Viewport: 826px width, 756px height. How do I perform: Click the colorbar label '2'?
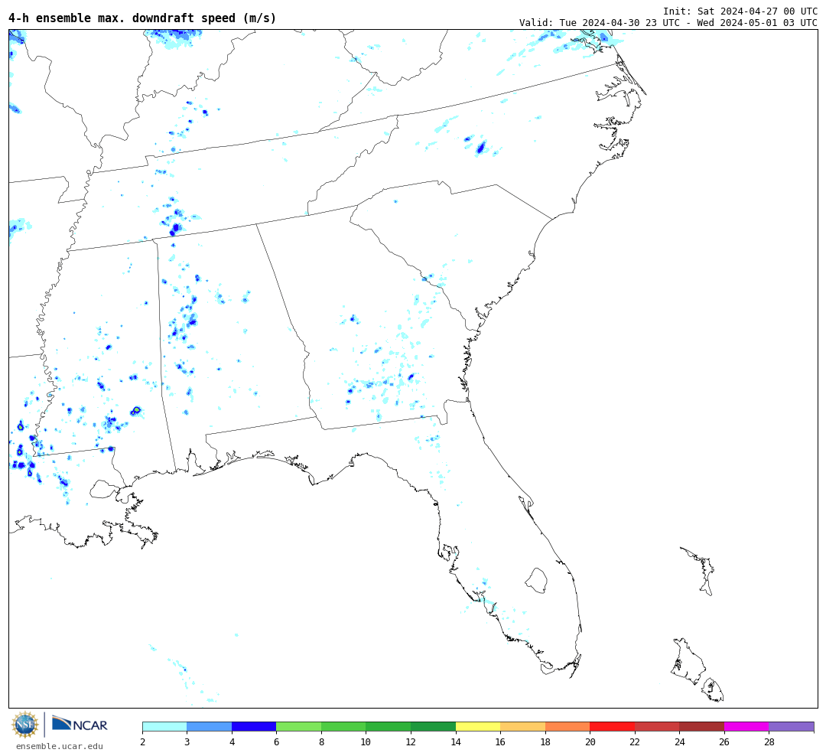143,741
